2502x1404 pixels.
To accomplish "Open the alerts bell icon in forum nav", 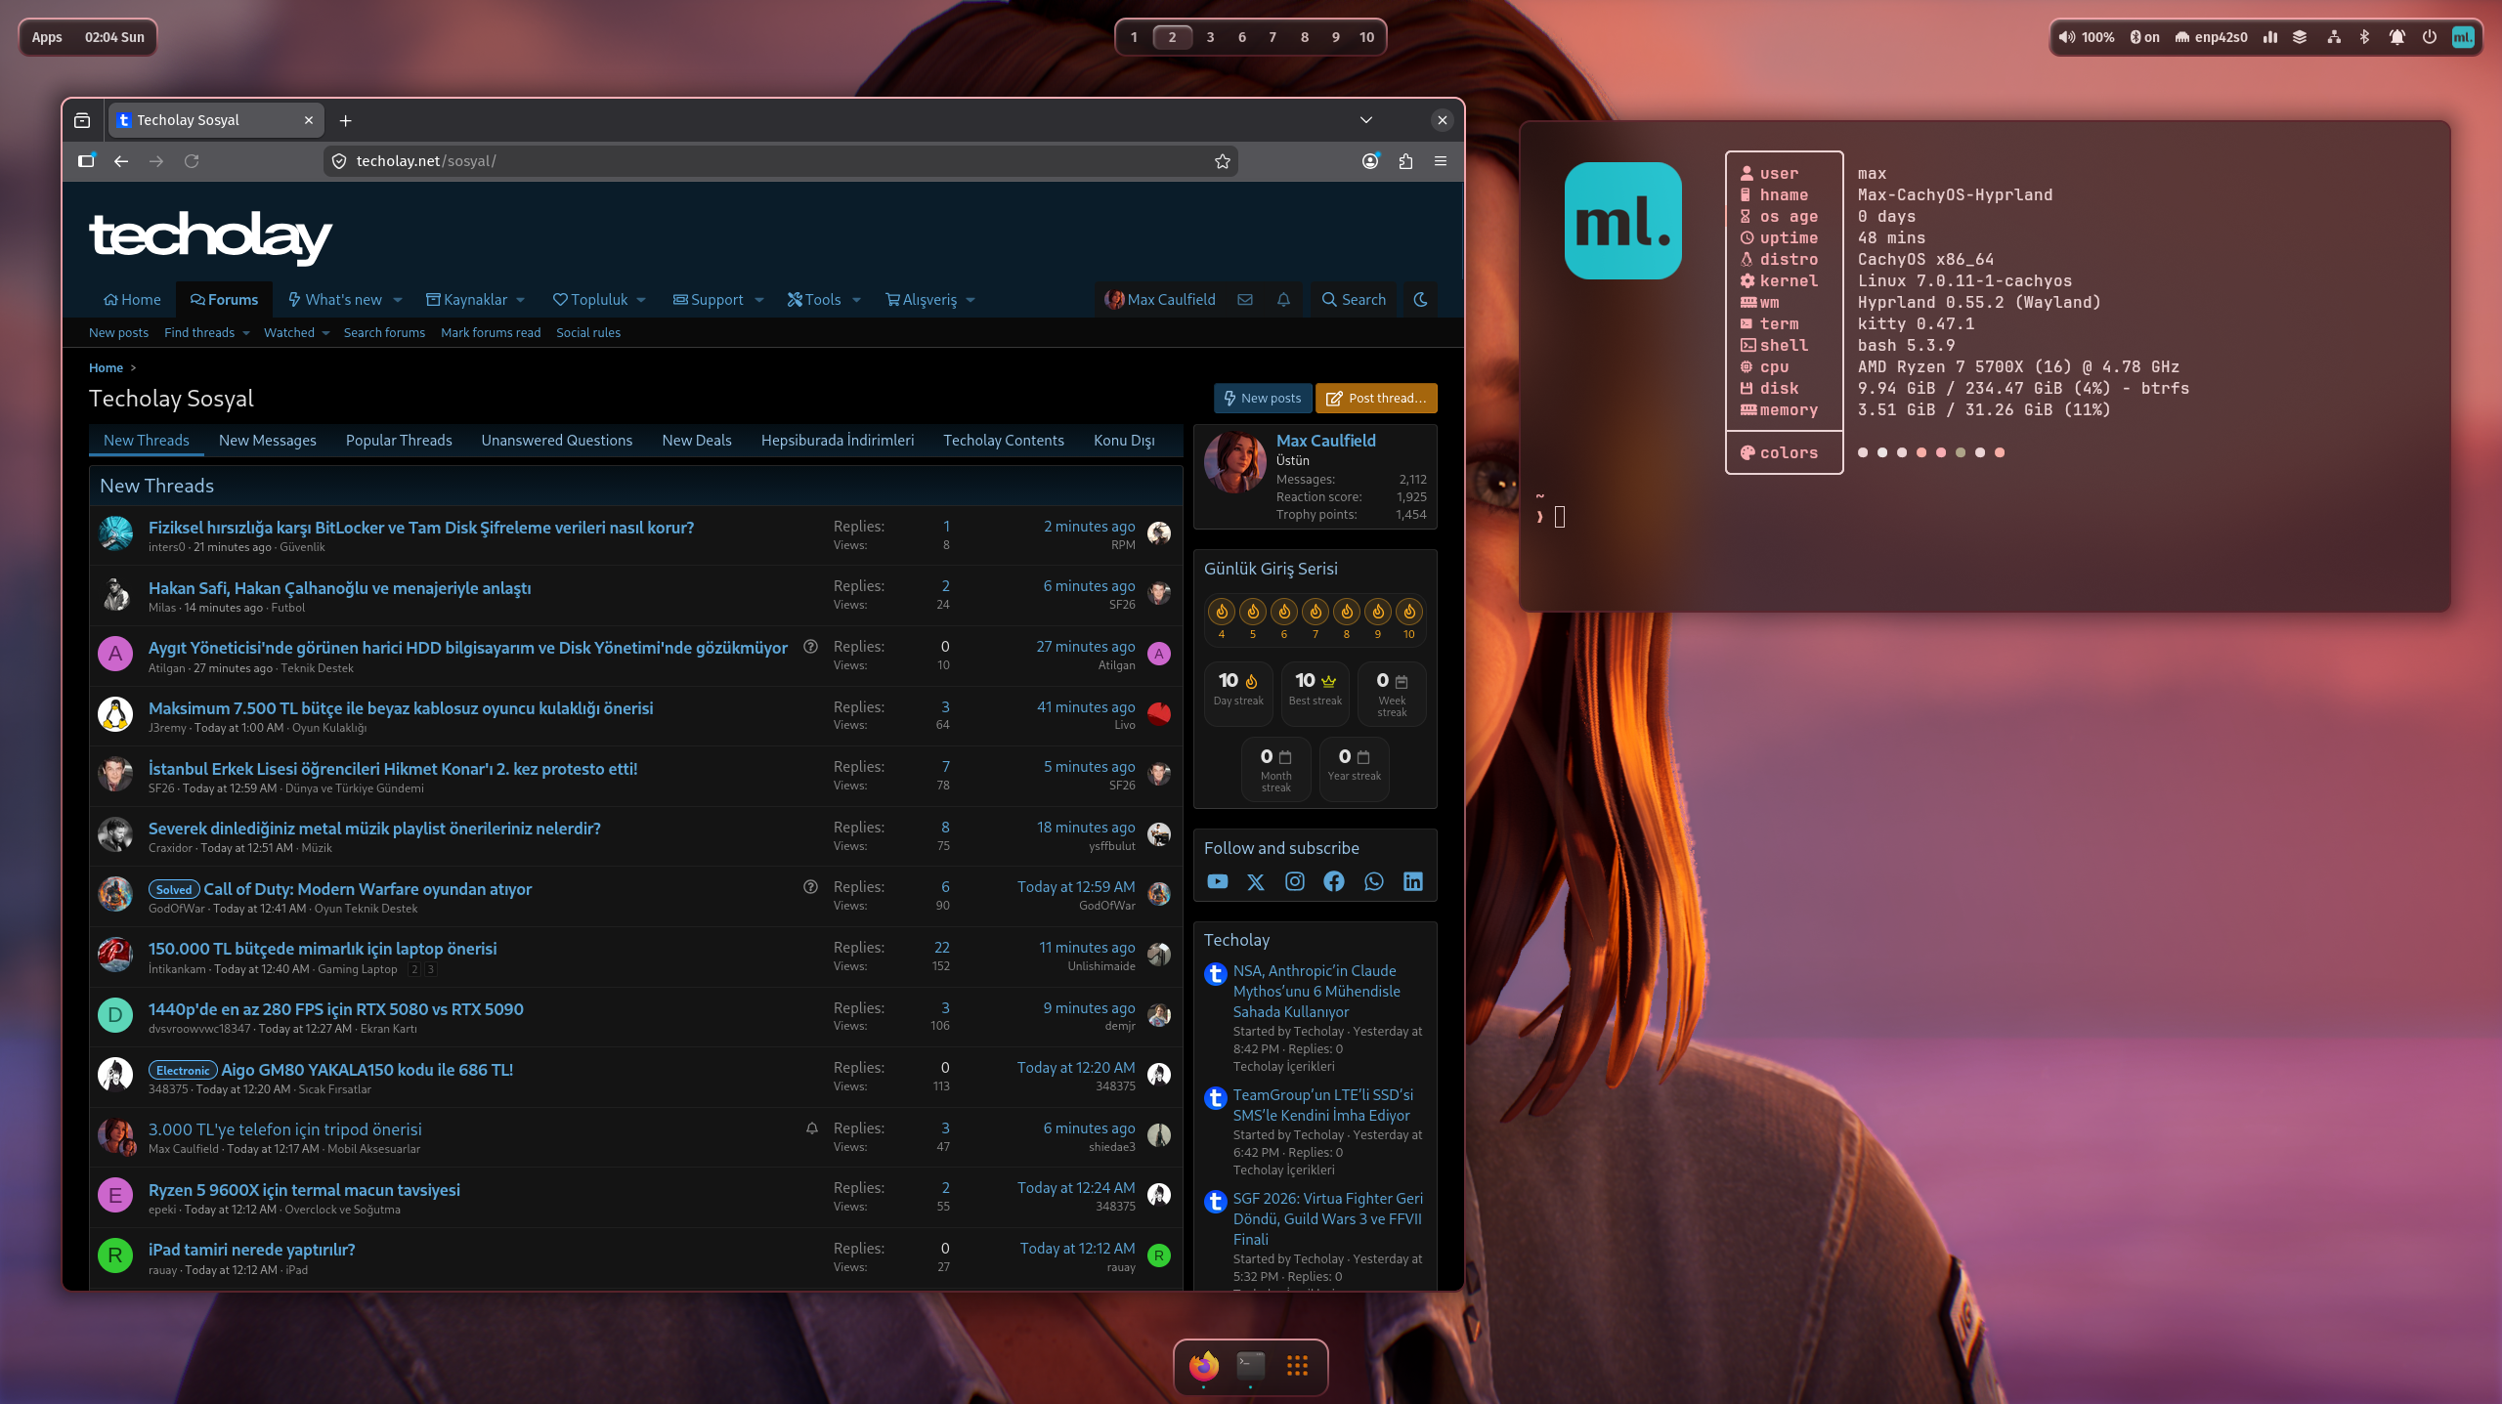I will click(x=1284, y=300).
